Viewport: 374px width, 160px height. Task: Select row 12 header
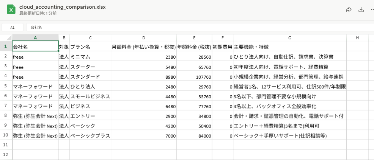(x=6, y=155)
